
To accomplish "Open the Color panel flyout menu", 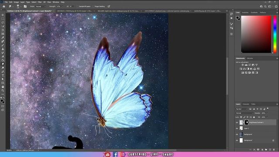I will pos(277,13).
